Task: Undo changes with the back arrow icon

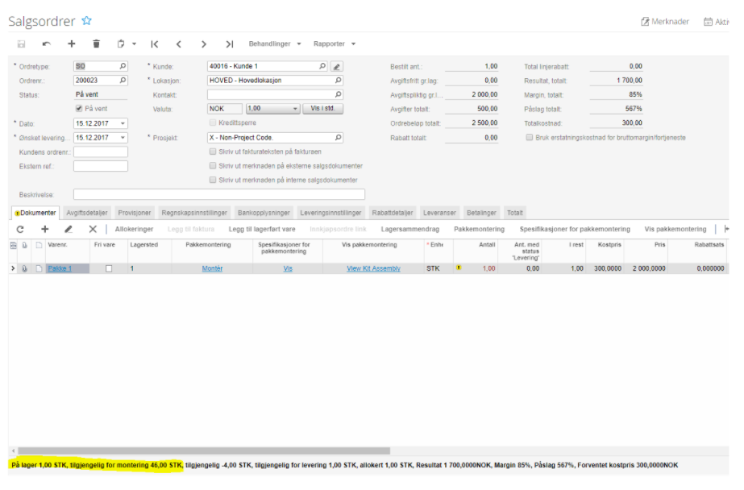Action: point(47,44)
